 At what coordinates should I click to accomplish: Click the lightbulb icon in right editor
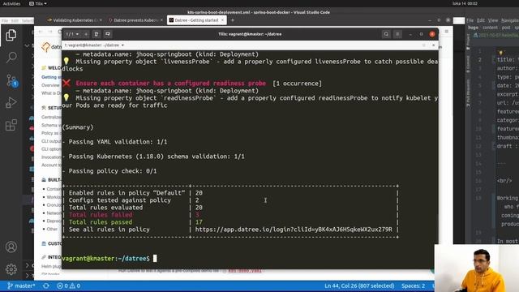pyautogui.click(x=500, y=53)
